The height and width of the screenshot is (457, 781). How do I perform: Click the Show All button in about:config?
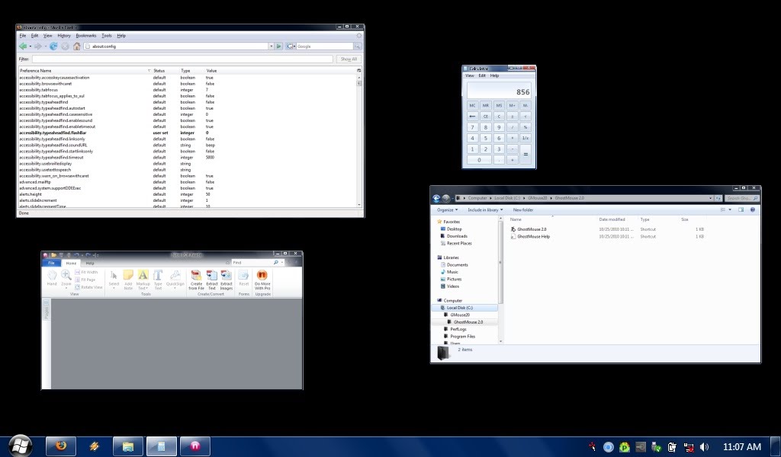pyautogui.click(x=349, y=59)
